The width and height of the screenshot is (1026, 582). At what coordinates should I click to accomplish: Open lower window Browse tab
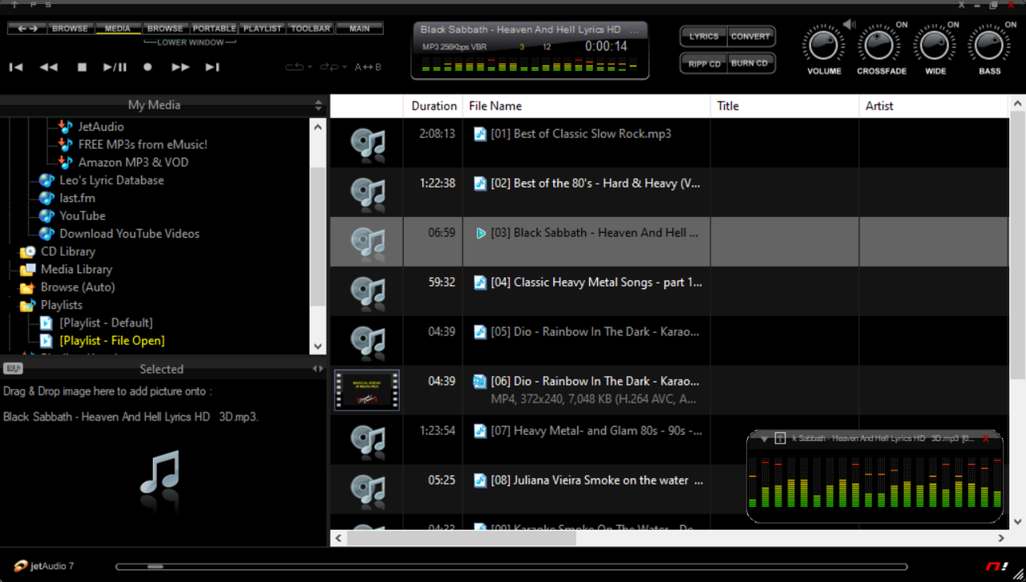(x=165, y=29)
